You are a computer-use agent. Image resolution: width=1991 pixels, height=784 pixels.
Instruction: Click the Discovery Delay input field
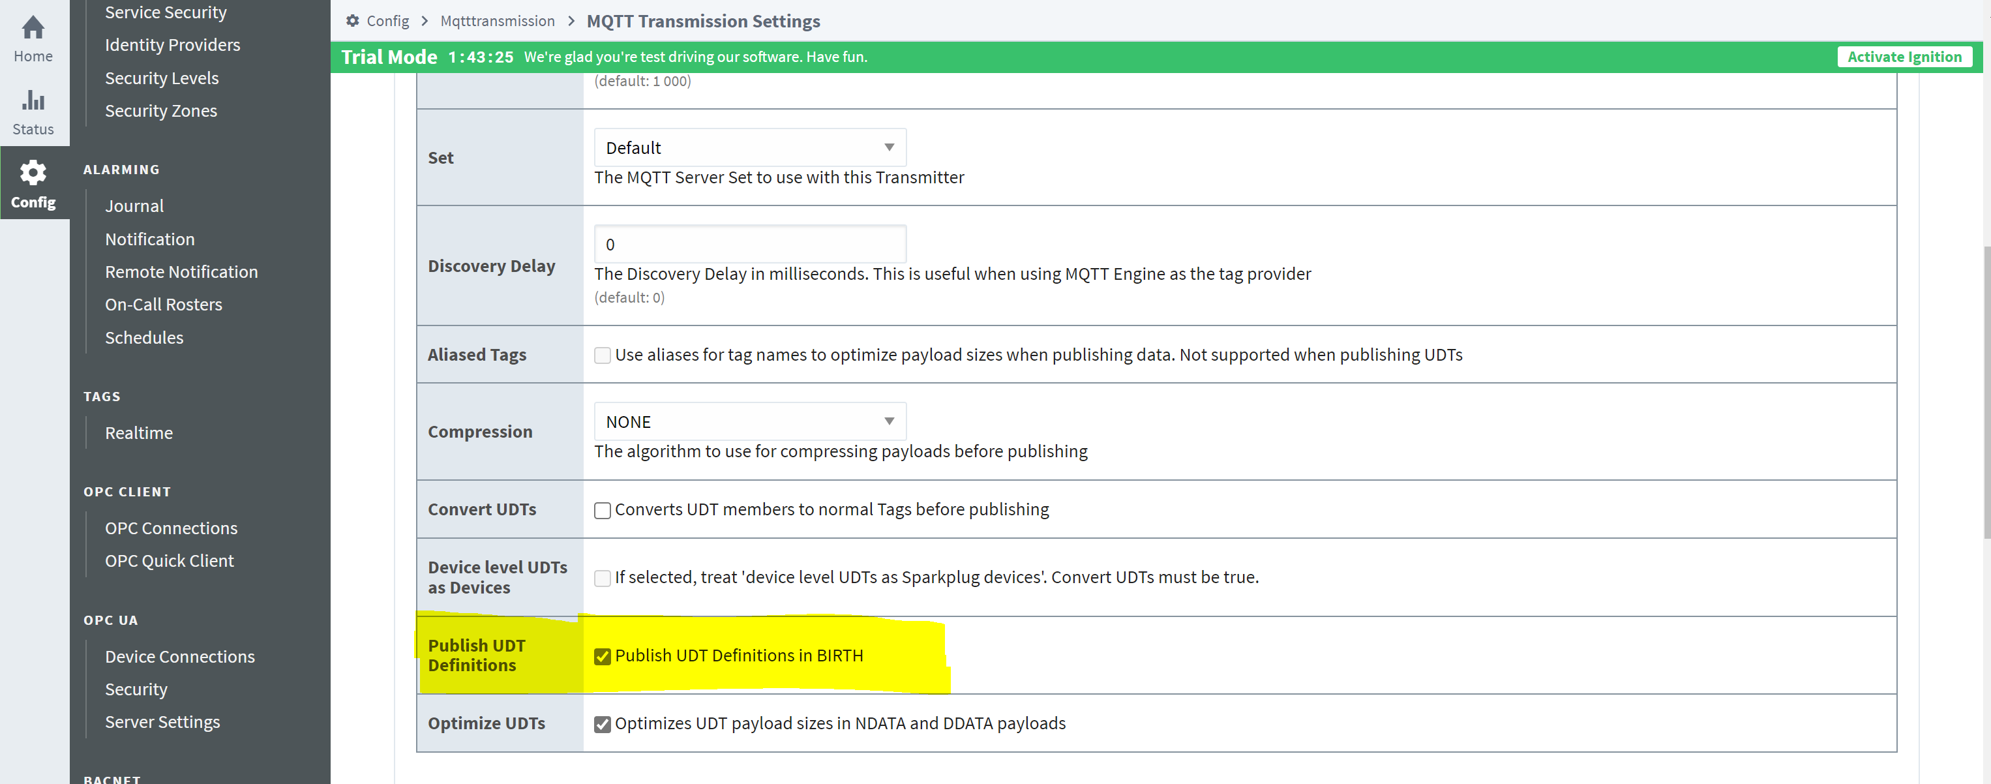[x=750, y=245]
